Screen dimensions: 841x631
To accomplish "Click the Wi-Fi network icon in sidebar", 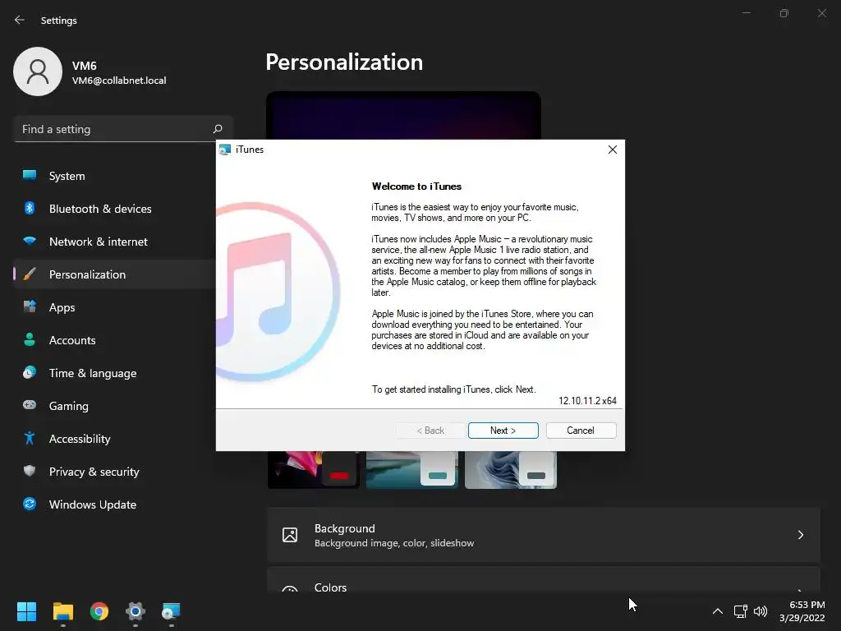I will point(30,241).
